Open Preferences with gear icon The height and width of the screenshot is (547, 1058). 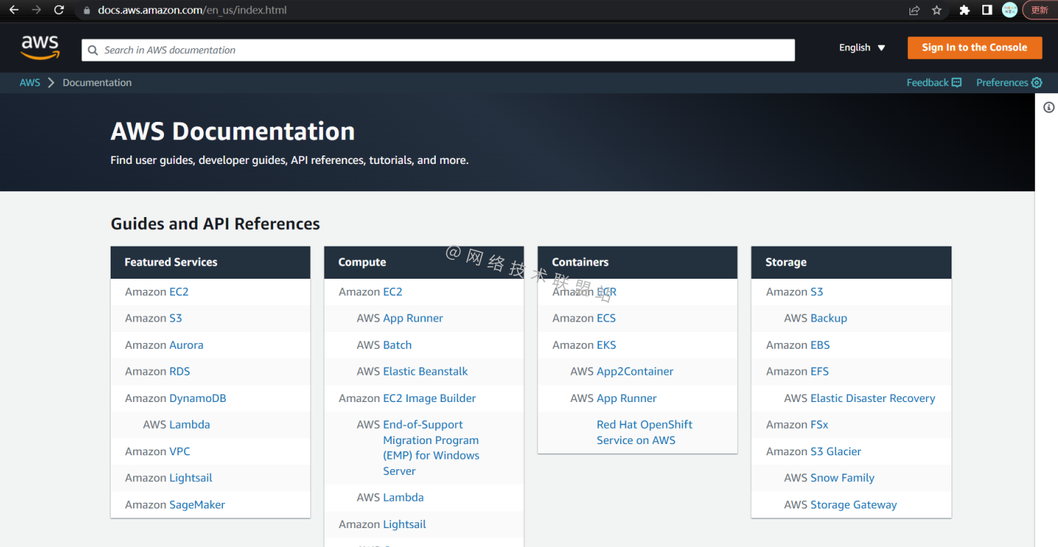coord(1009,83)
